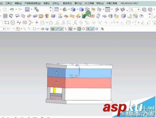Expand the Fit view dropdown arrow
The image size is (156, 118).
[61, 9]
